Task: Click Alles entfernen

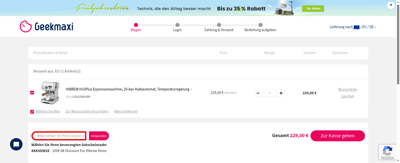Action: [x=126, y=111]
